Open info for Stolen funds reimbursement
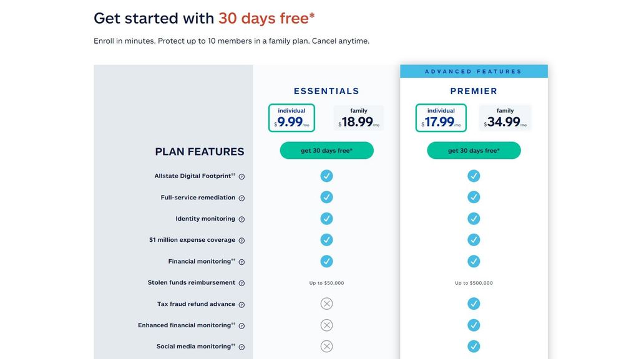This screenshot has height=359, width=639. (x=241, y=282)
